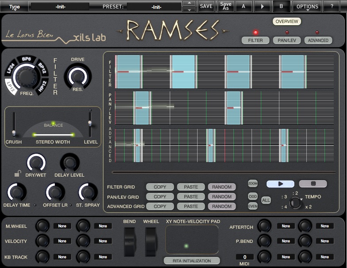The height and width of the screenshot is (268, 347).
Task: Click the Delay Time knob
Action: click(x=17, y=192)
